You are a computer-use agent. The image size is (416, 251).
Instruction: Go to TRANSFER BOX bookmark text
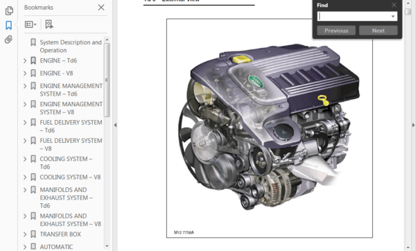pos(60,234)
